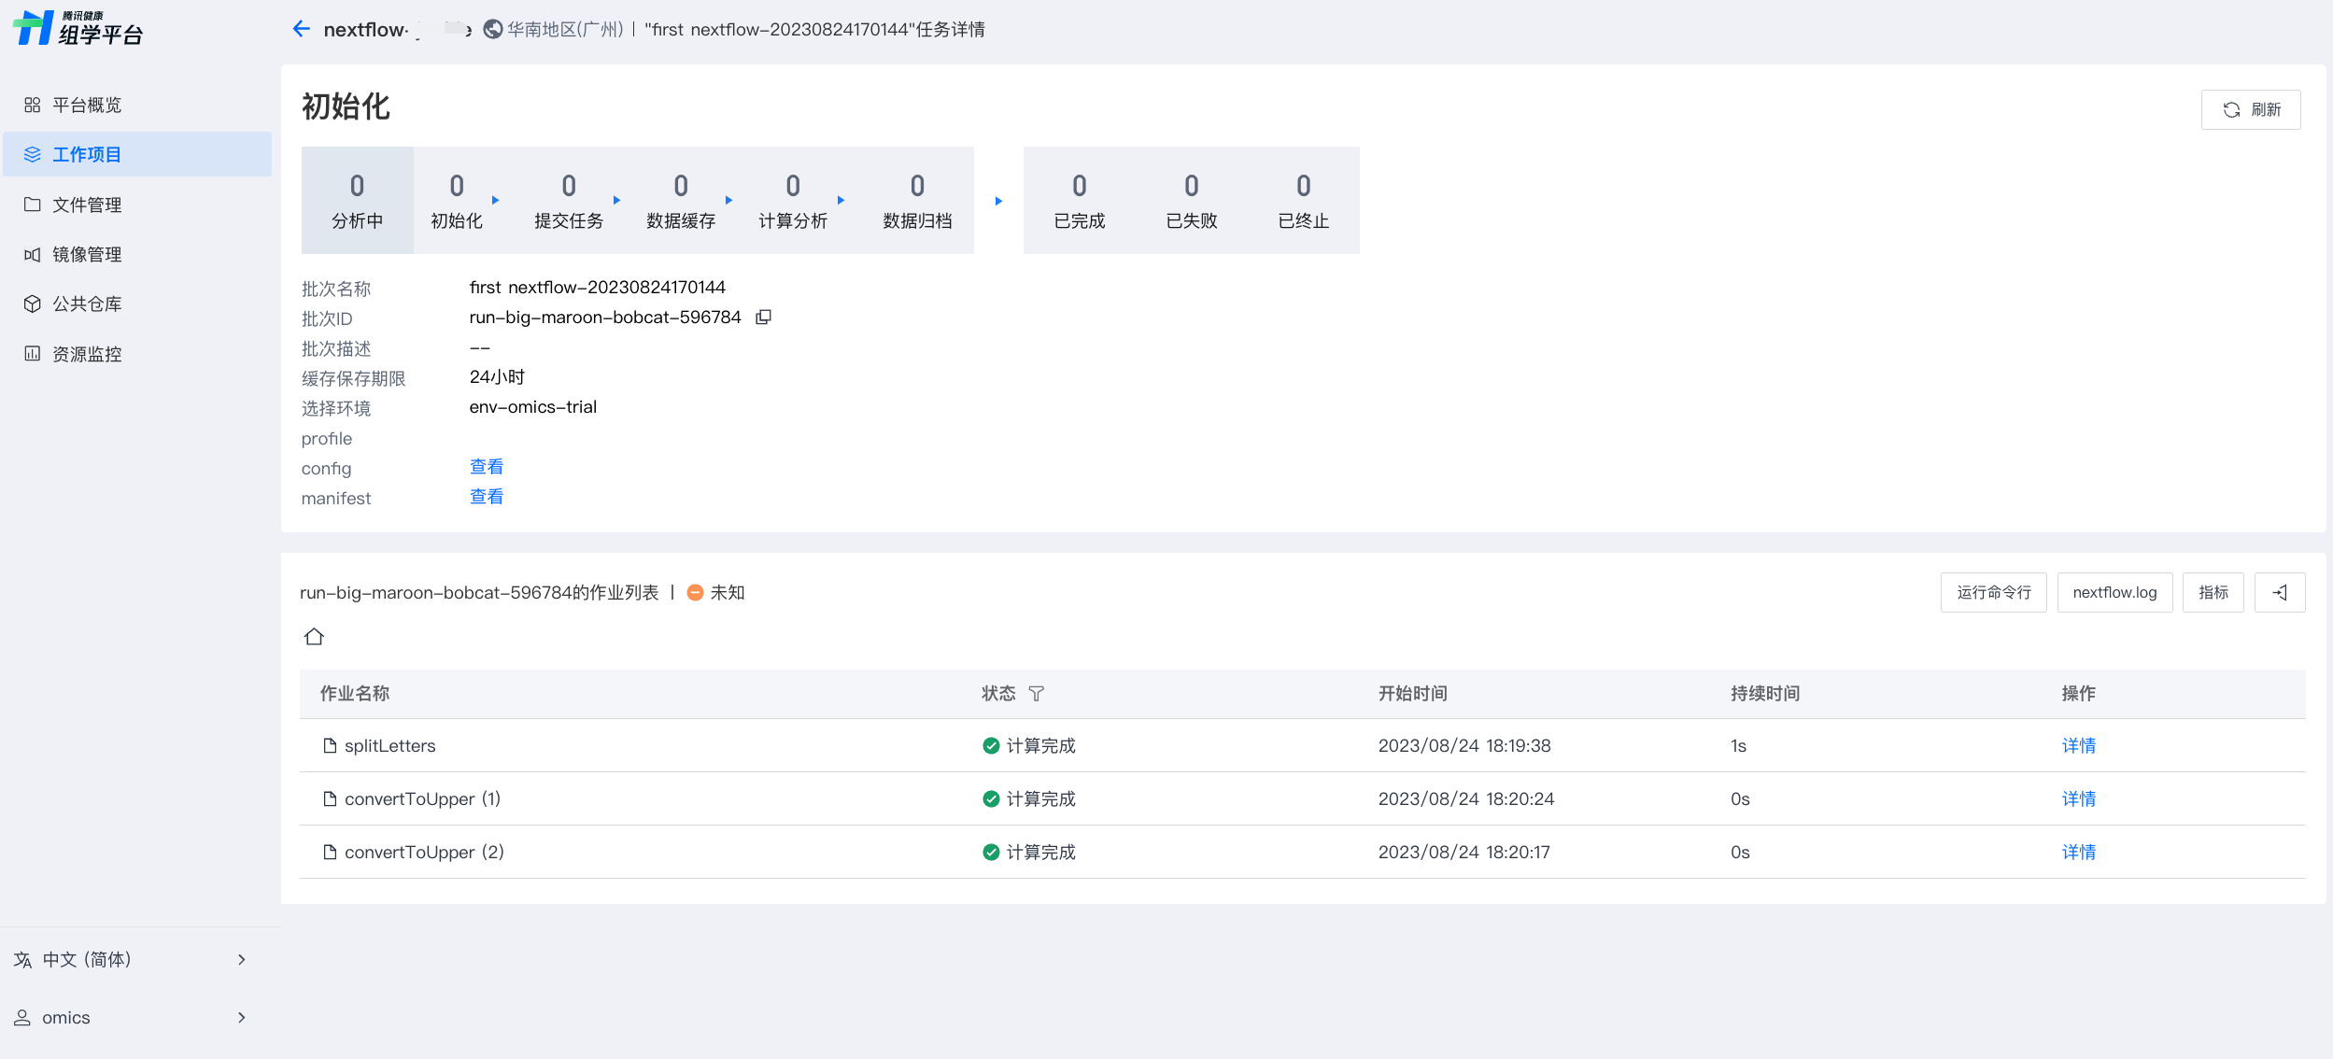The height and width of the screenshot is (1059, 2333).
Task: Open the status column filter icon
Action: pyautogui.click(x=1036, y=694)
